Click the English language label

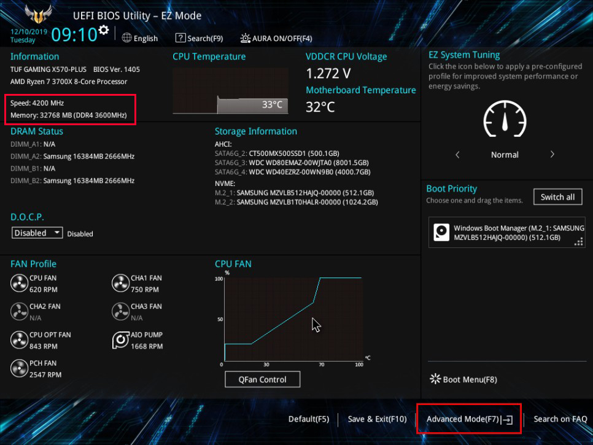(x=145, y=38)
